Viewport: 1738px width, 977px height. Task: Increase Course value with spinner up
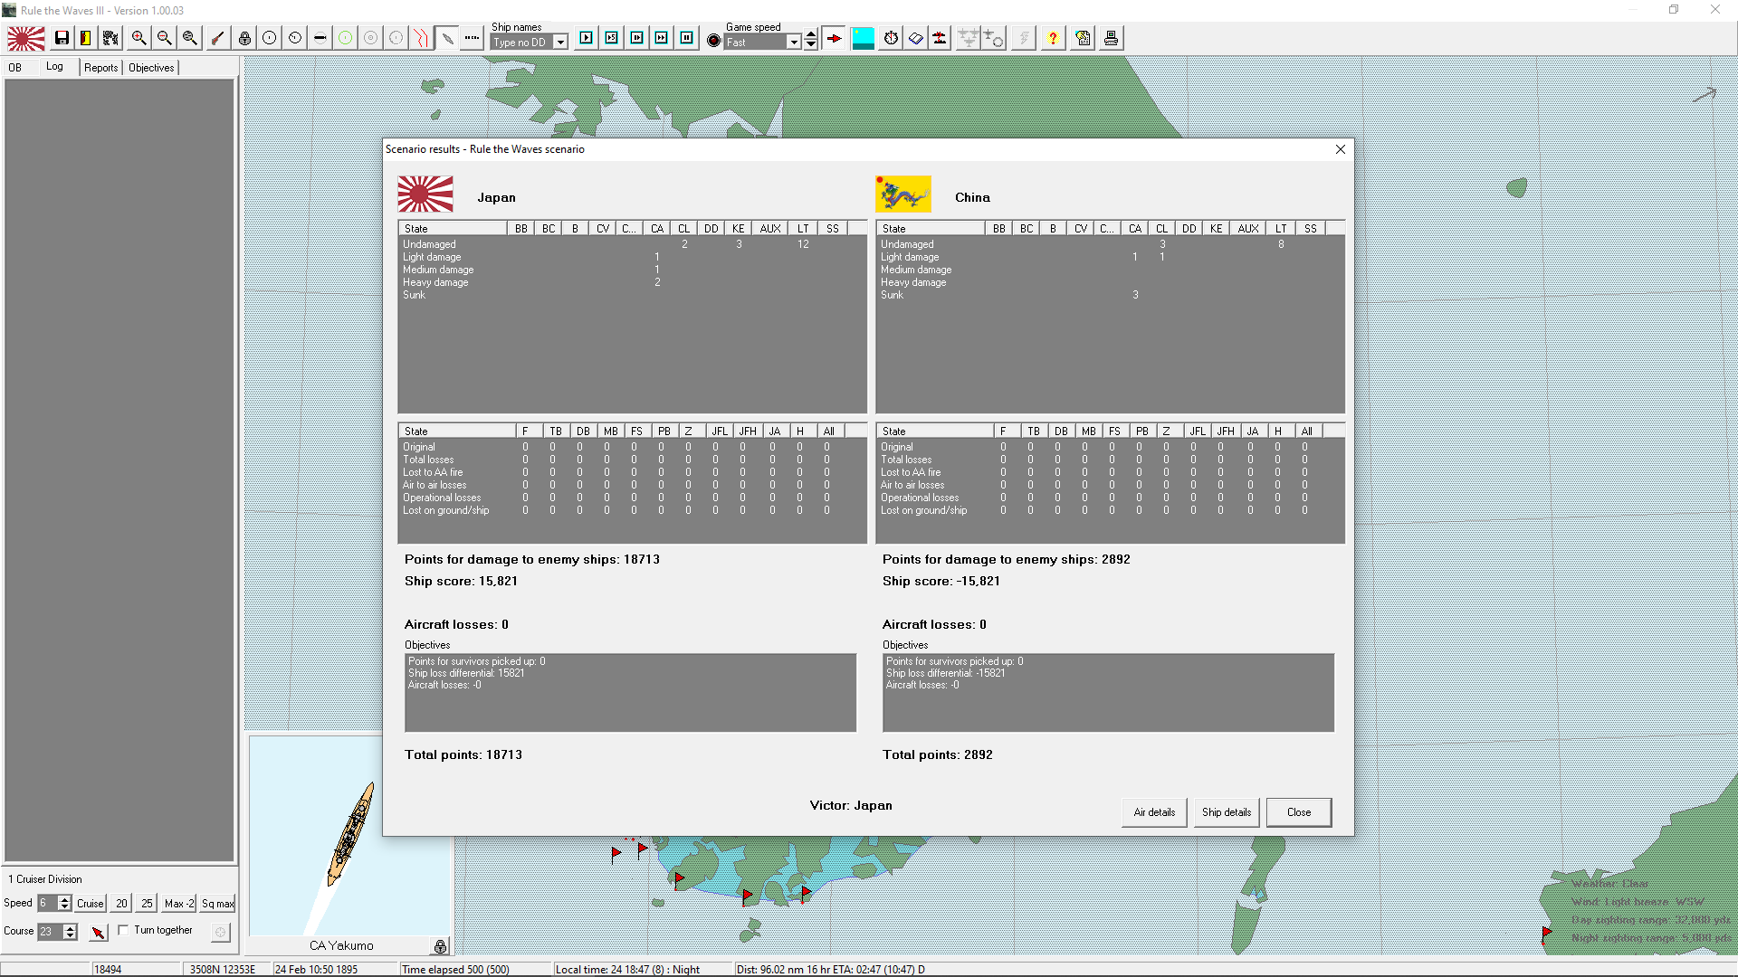[x=71, y=927]
